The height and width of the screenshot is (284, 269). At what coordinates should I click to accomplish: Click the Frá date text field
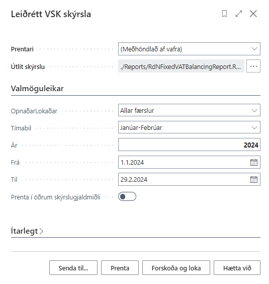184,162
